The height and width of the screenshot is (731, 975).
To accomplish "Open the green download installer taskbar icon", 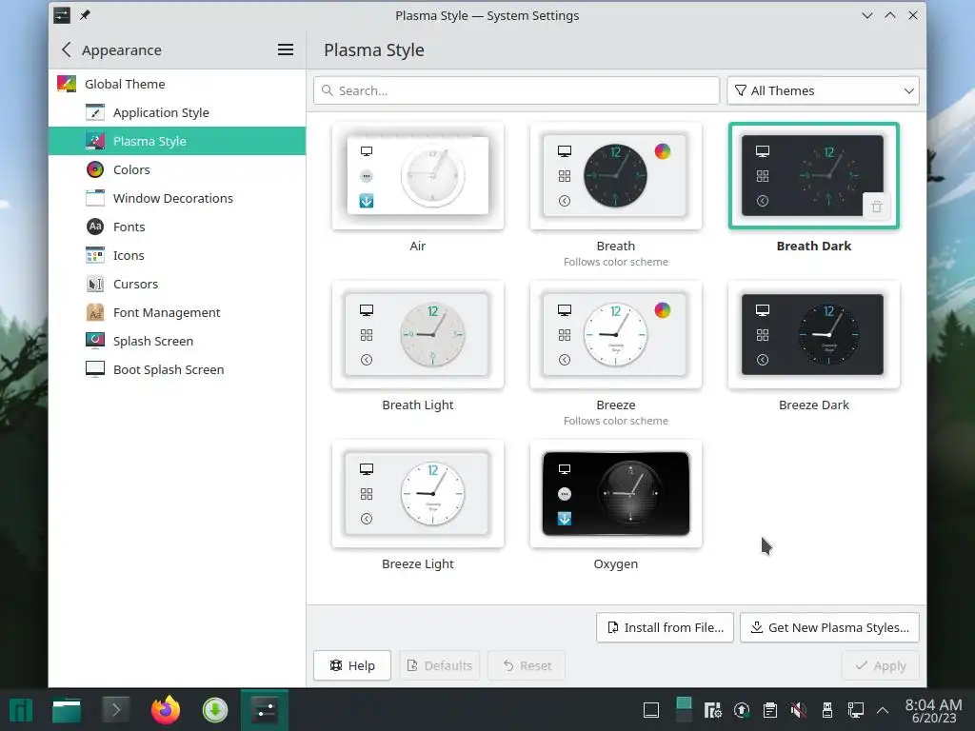I will pyautogui.click(x=215, y=710).
